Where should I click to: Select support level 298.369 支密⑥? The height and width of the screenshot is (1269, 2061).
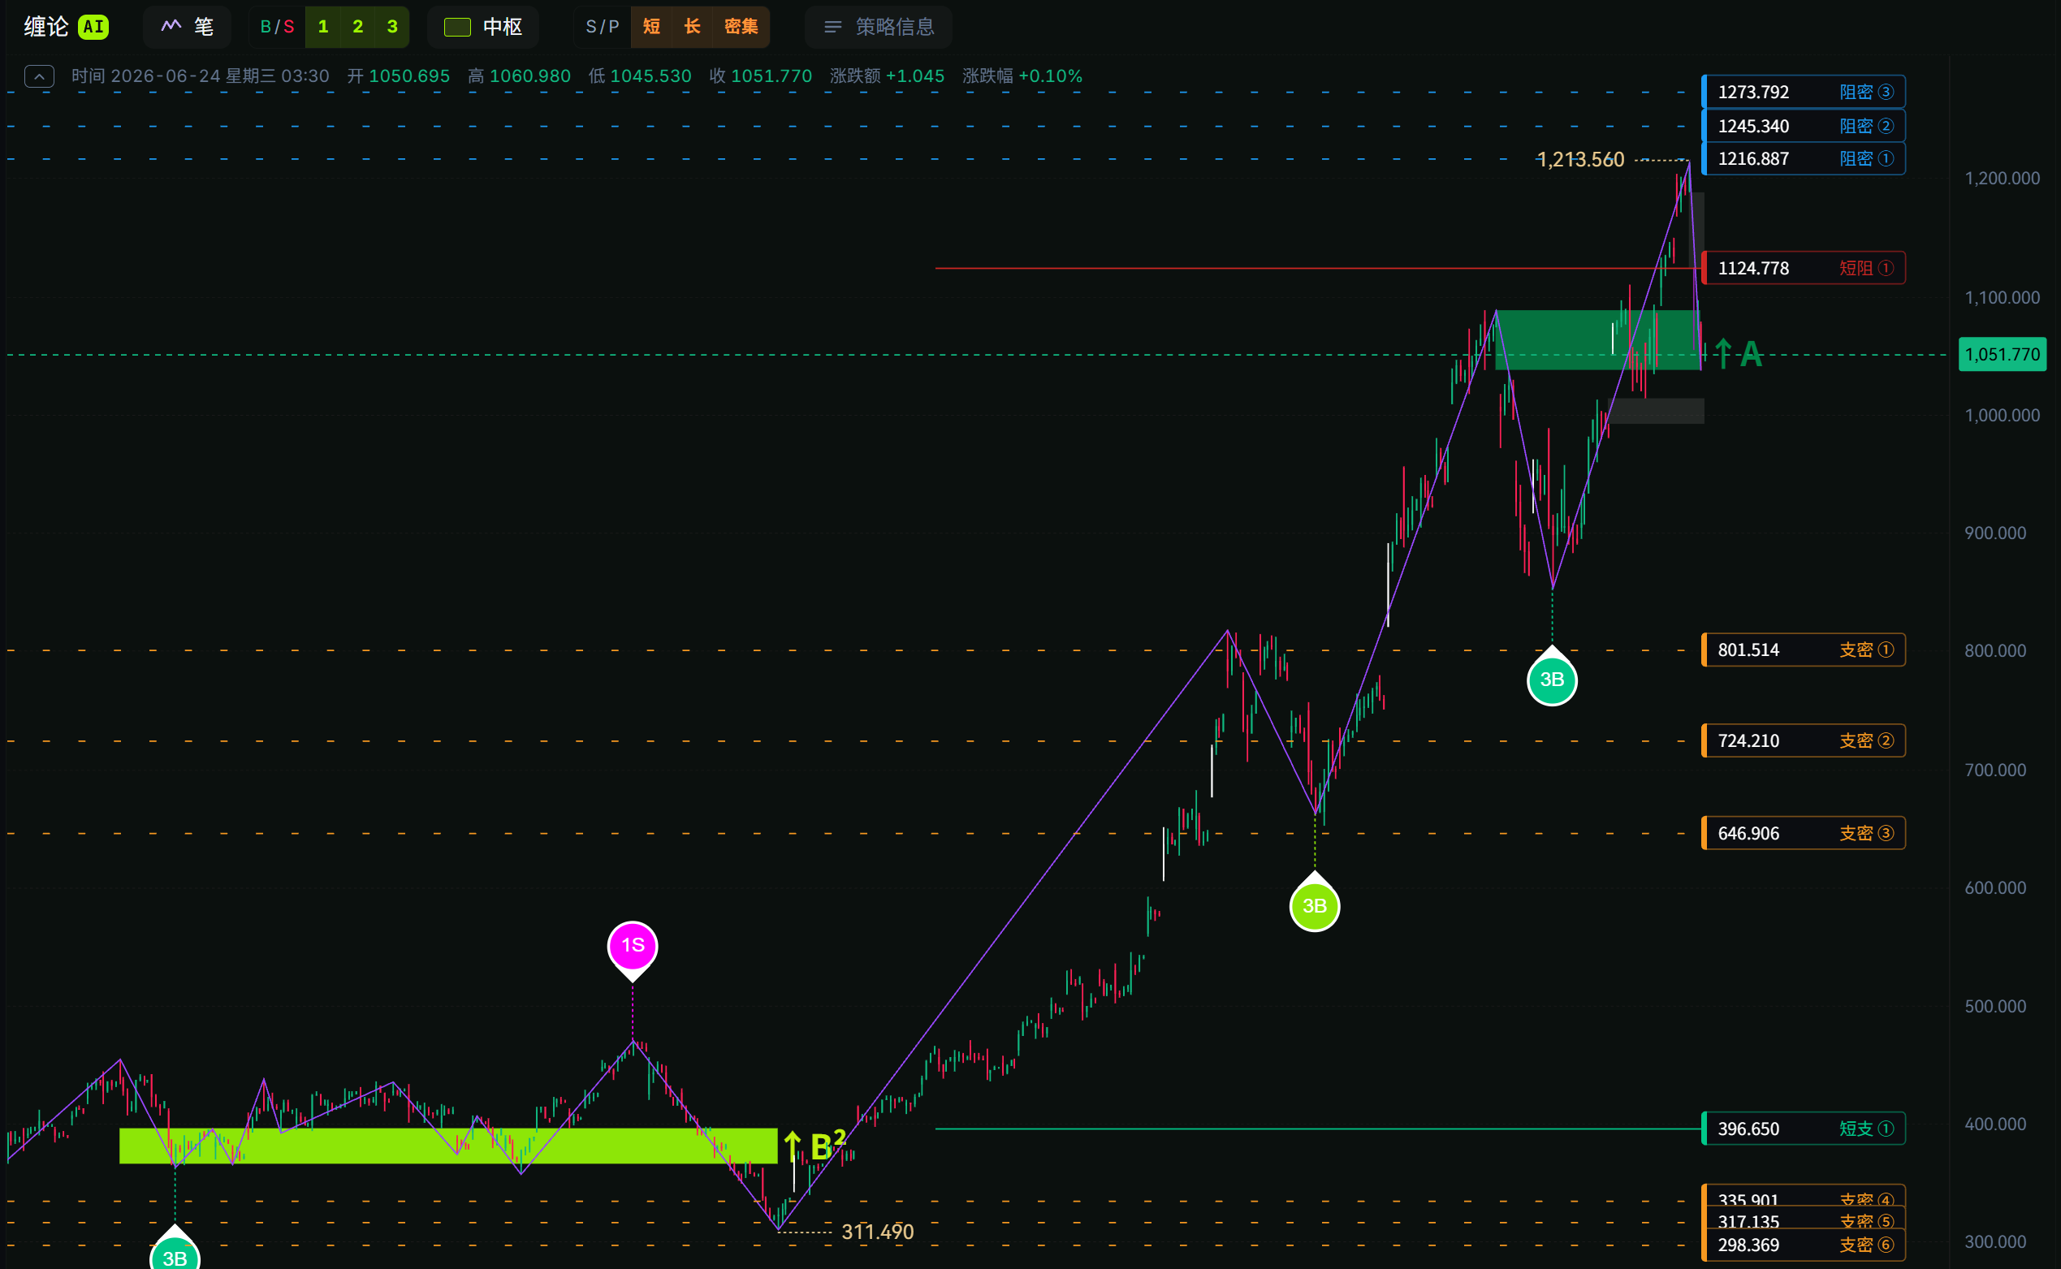click(1804, 1245)
